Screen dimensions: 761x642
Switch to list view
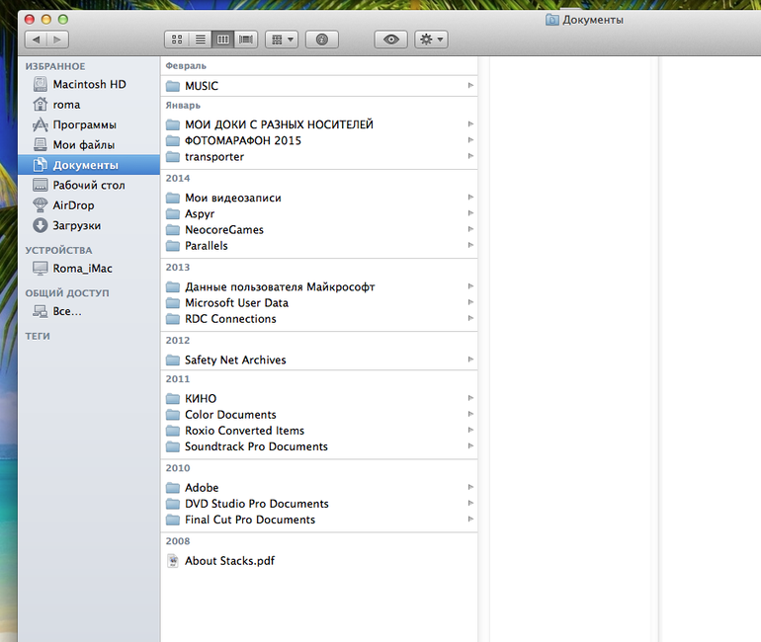[x=200, y=40]
